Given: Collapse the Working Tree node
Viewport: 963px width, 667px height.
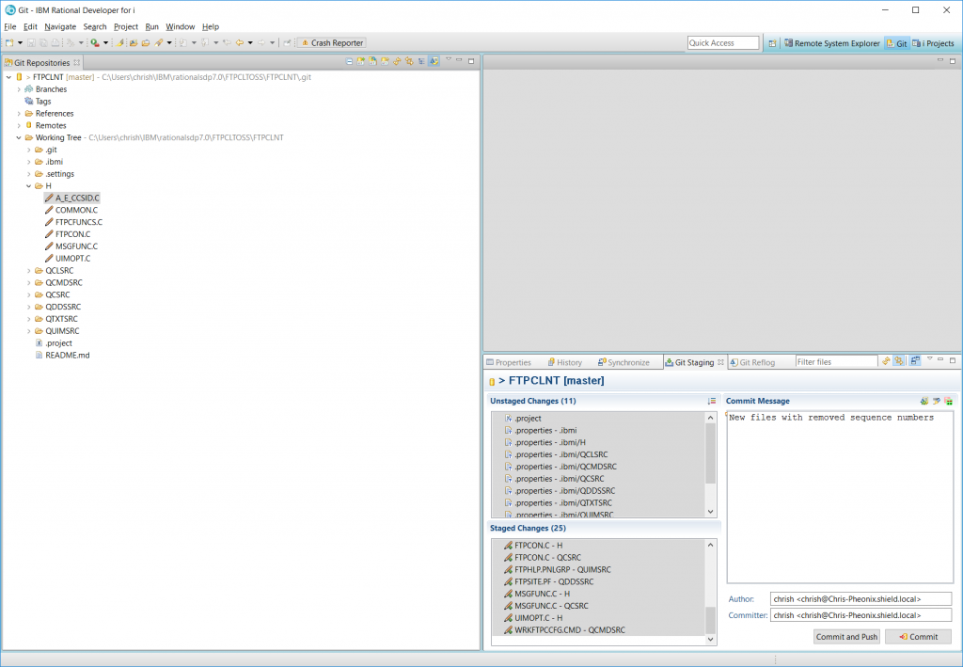Looking at the screenshot, I should tap(18, 136).
